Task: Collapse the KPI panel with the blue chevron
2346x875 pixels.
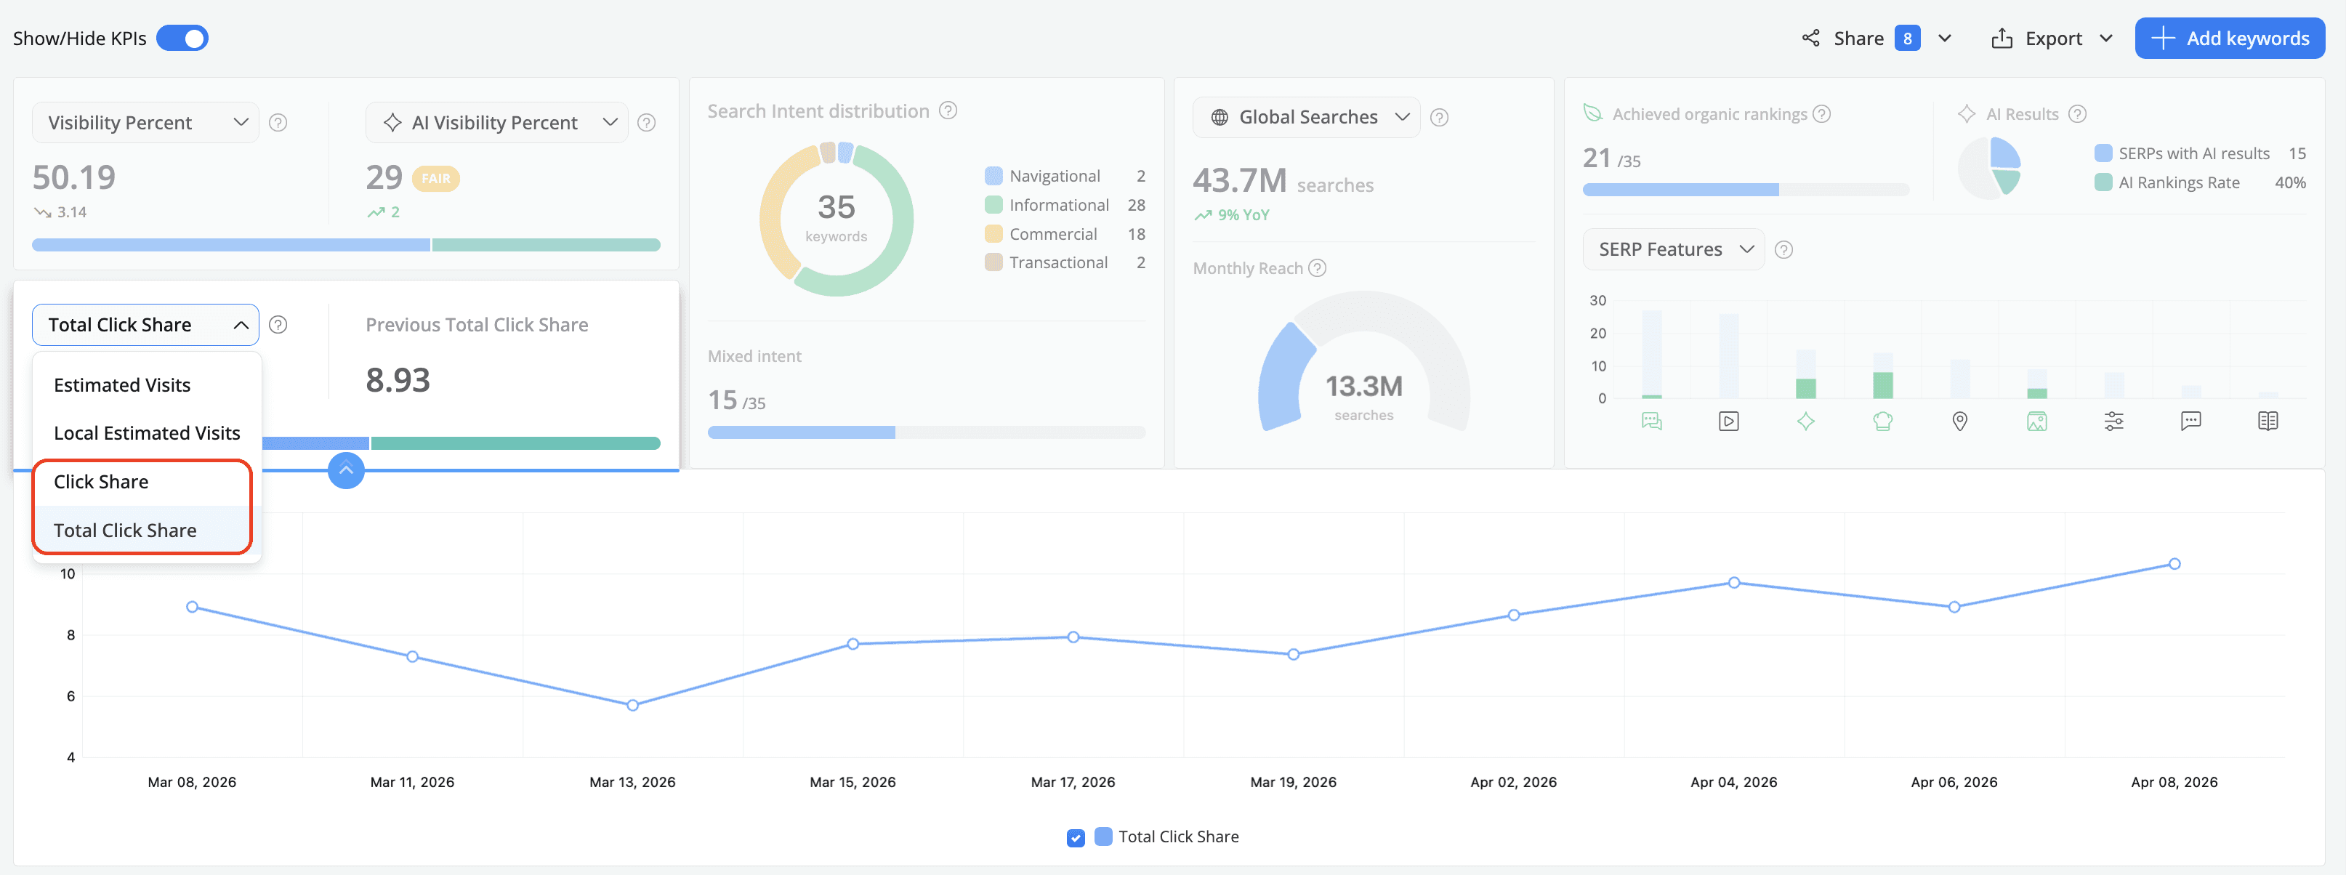Action: [346, 469]
